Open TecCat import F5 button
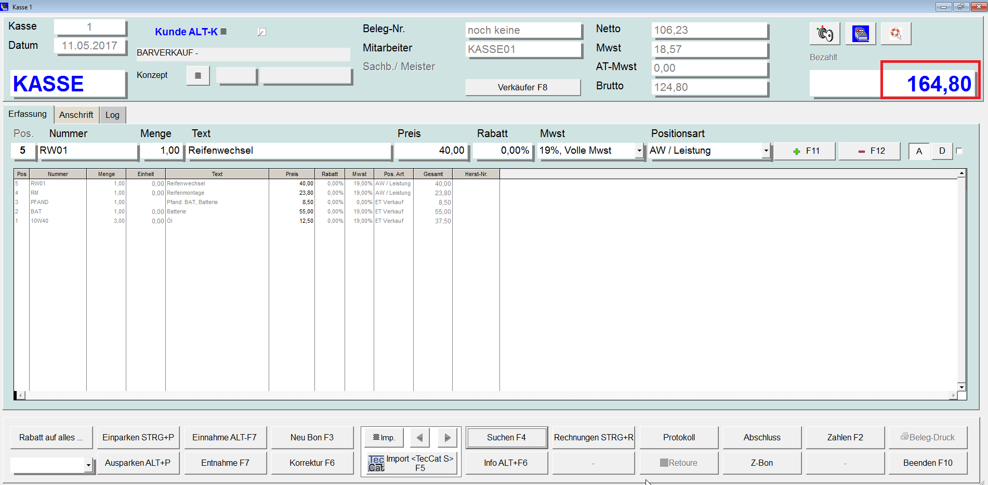 click(x=411, y=463)
